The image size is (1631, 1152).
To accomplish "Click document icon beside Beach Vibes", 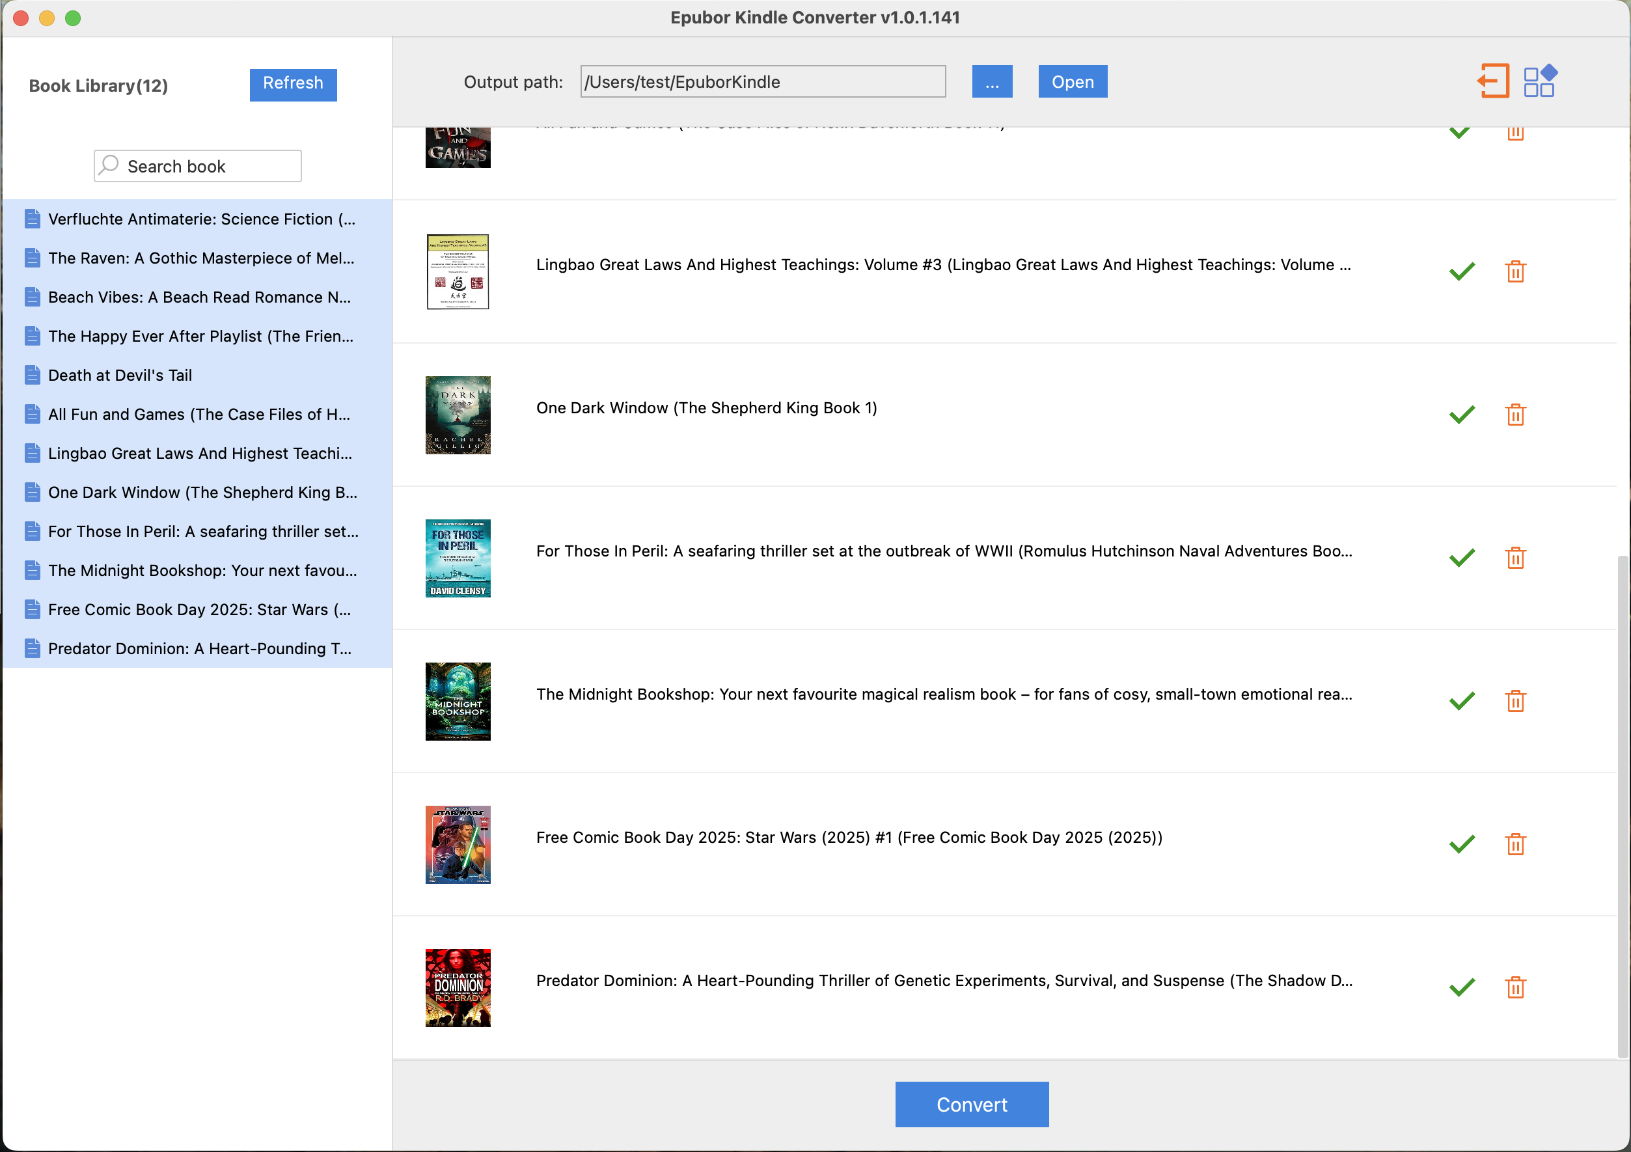I will click(32, 297).
